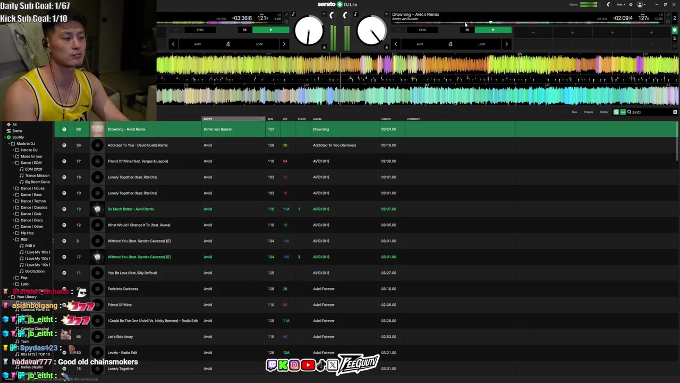
Task: Activate auto loop on left deck
Action: (198, 44)
